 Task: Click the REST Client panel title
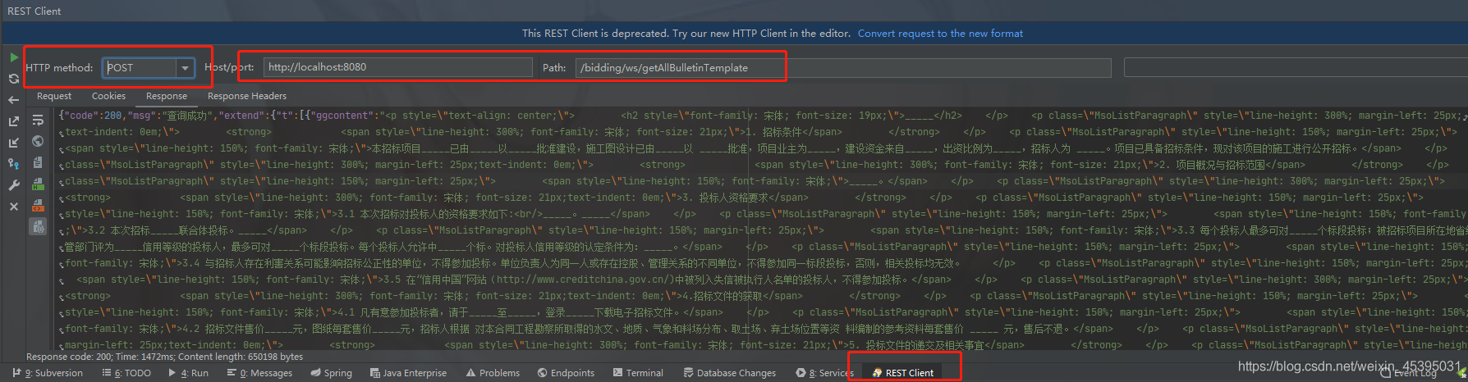34,11
